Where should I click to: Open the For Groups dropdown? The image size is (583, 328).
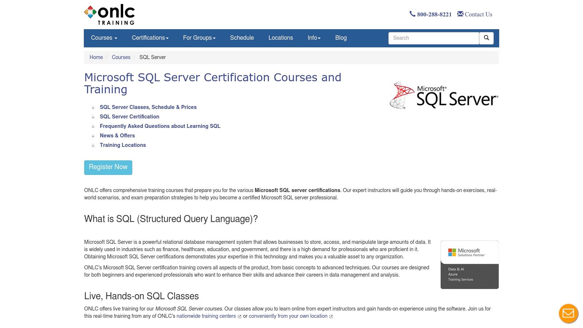[199, 38]
